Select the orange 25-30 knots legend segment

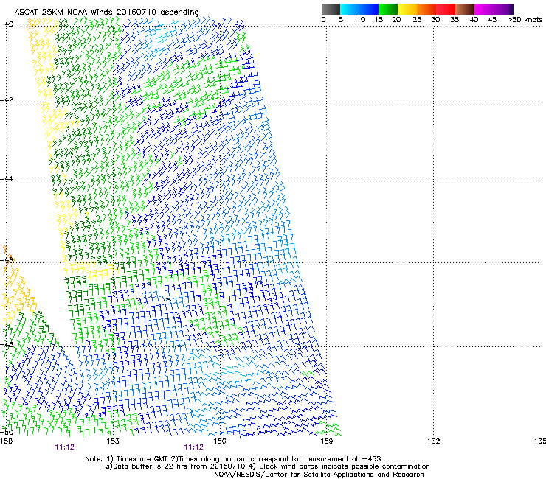pos(426,9)
